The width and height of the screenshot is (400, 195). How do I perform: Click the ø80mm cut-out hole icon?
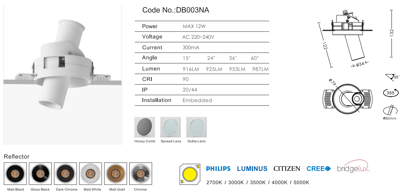coord(390,110)
